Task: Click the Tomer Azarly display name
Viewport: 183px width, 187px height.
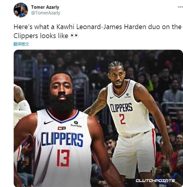Action: coord(45,7)
